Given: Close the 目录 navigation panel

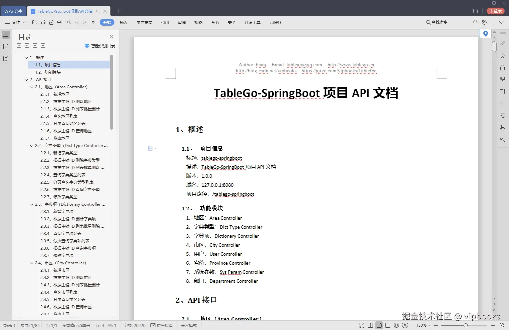Looking at the screenshot, I should click(x=112, y=37).
